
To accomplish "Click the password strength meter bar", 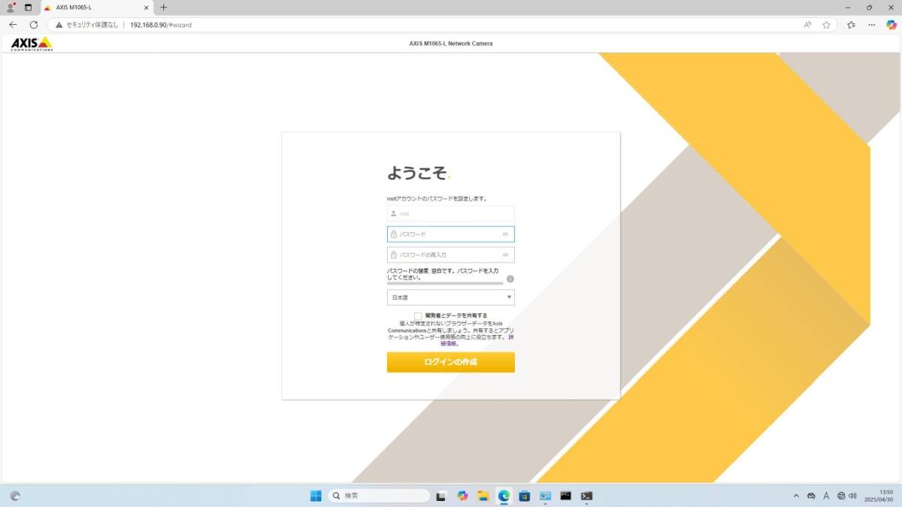I will pyautogui.click(x=445, y=284).
